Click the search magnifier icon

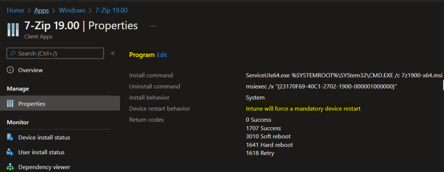pyautogui.click(x=13, y=53)
